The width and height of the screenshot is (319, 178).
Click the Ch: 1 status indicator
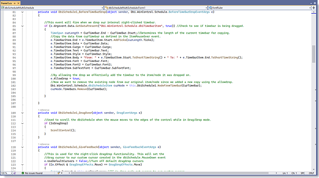tap(294, 173)
